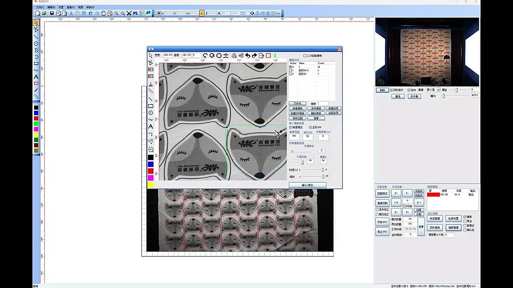Select the text A tool in main left toolbar
513x288 pixels.
tap(36, 76)
